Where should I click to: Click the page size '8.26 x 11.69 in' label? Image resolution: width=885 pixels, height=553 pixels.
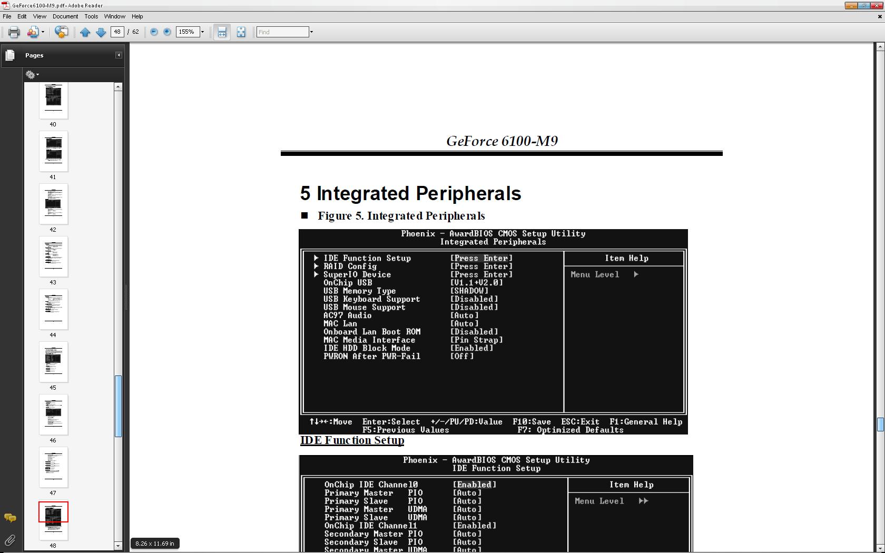(x=155, y=544)
